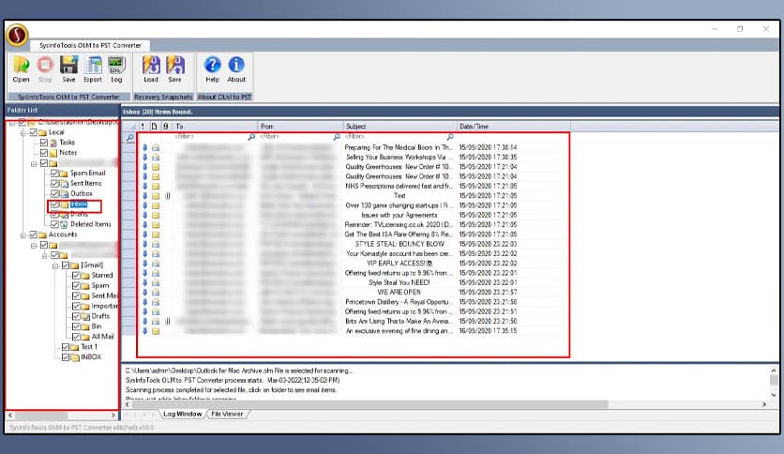The width and height of the screenshot is (784, 454).
Task: Toggle the Local folder checkbox
Action: point(33,132)
